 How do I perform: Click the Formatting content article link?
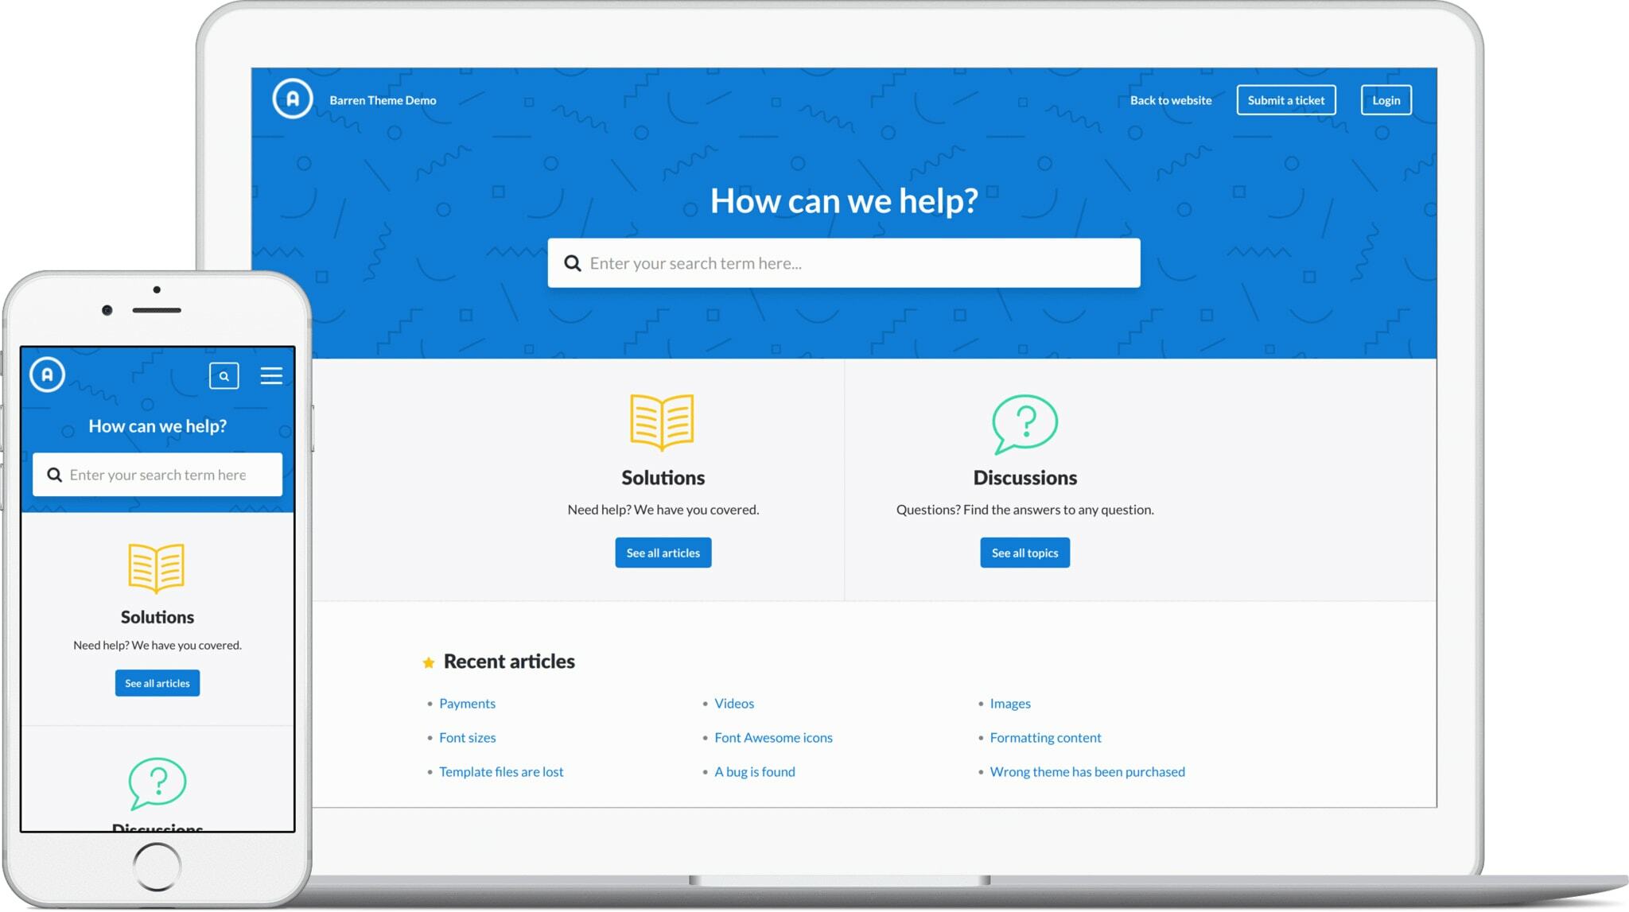pos(1045,736)
